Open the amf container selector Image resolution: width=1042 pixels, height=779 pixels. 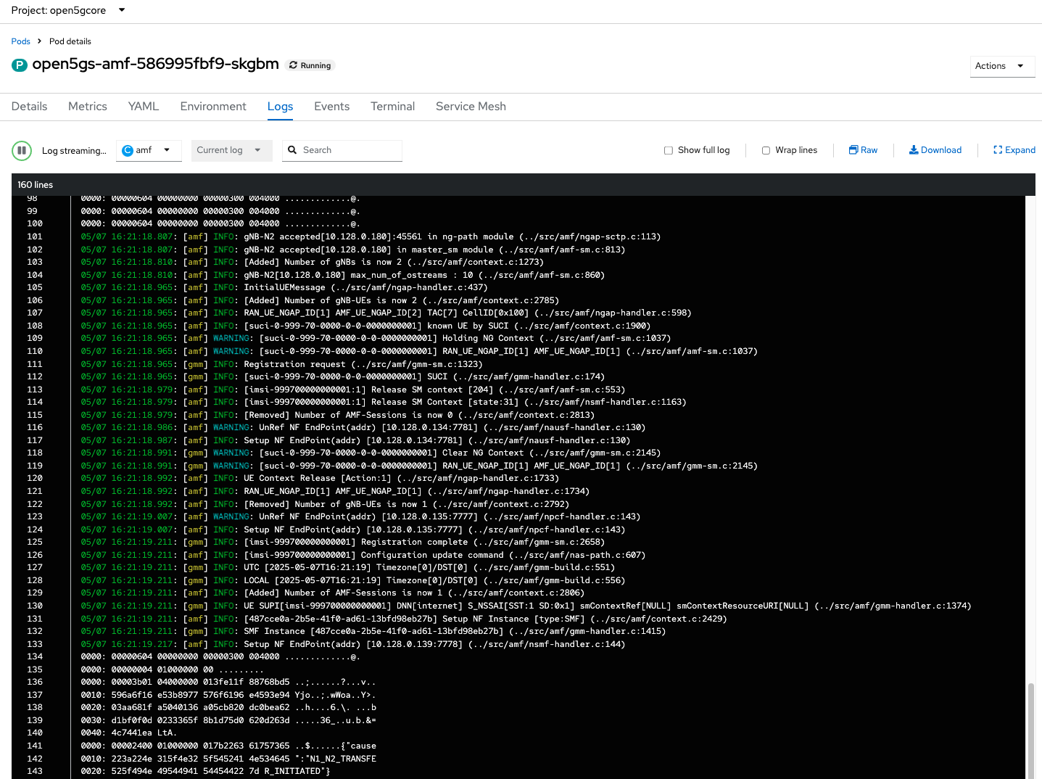[149, 150]
